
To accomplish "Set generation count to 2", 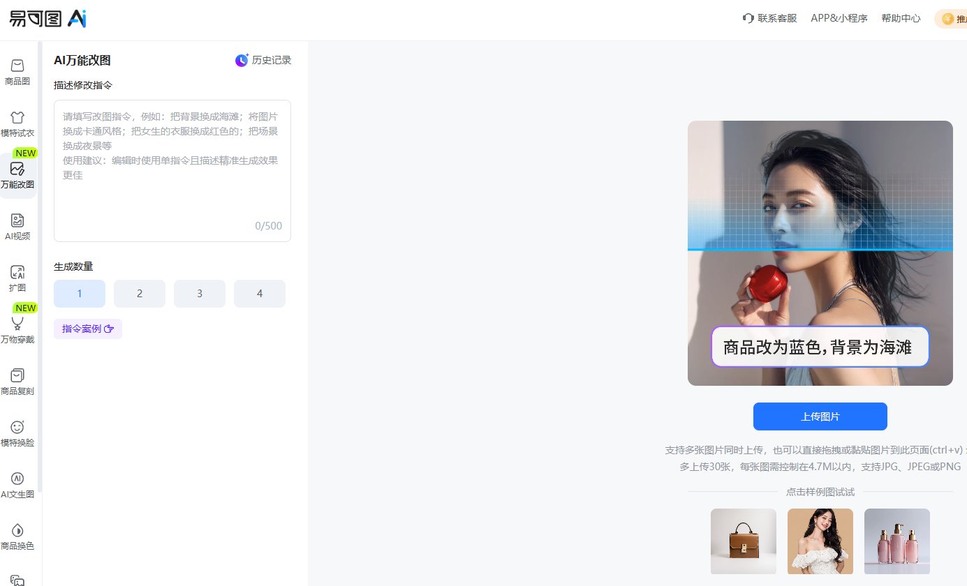I will click(x=140, y=294).
